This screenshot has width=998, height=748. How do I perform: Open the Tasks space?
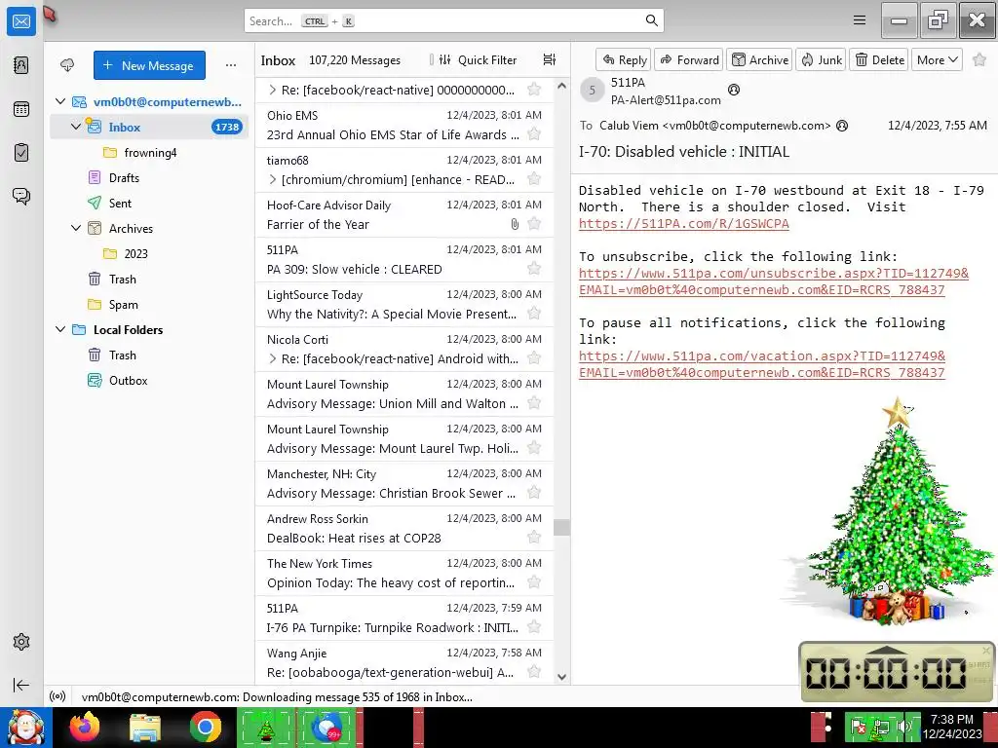point(21,153)
